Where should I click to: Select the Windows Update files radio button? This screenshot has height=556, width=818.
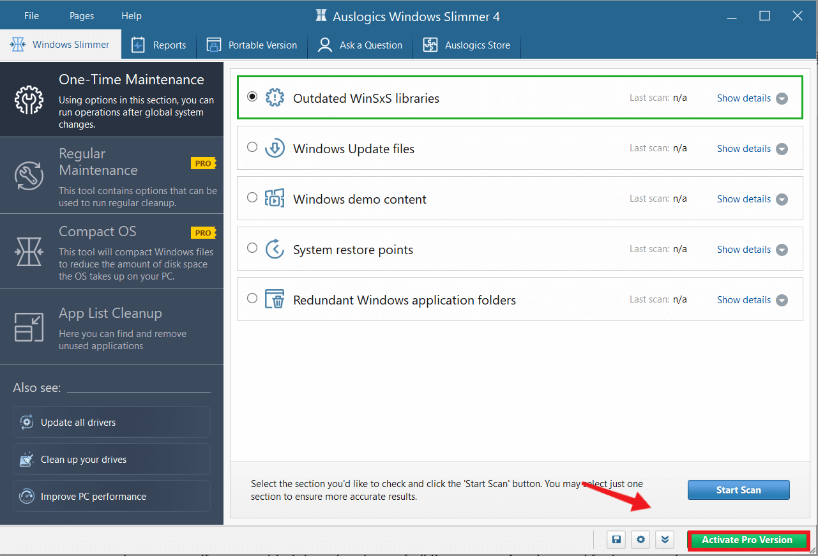click(252, 147)
